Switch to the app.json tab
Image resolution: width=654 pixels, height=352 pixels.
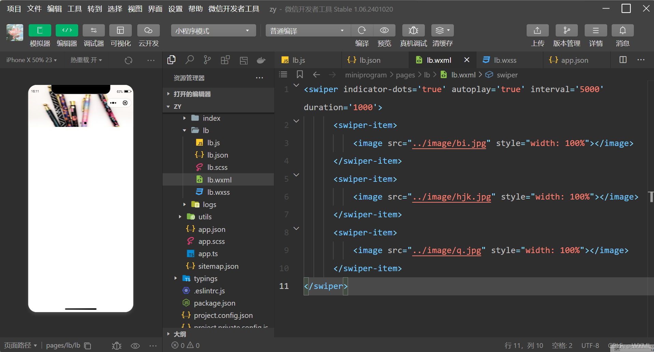click(x=576, y=60)
